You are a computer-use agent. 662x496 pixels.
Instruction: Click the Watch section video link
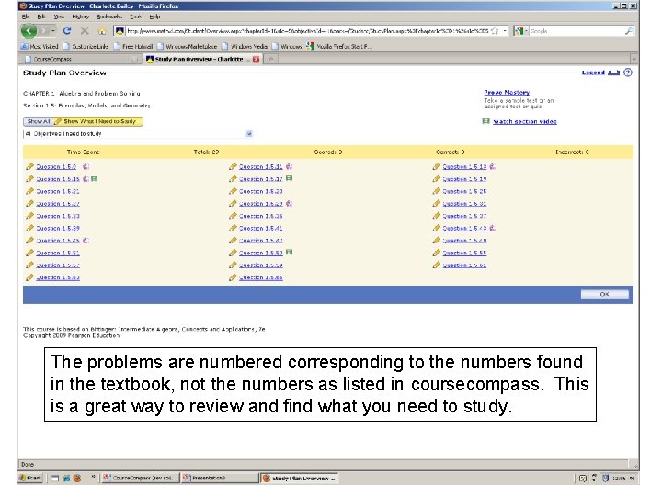[525, 121]
